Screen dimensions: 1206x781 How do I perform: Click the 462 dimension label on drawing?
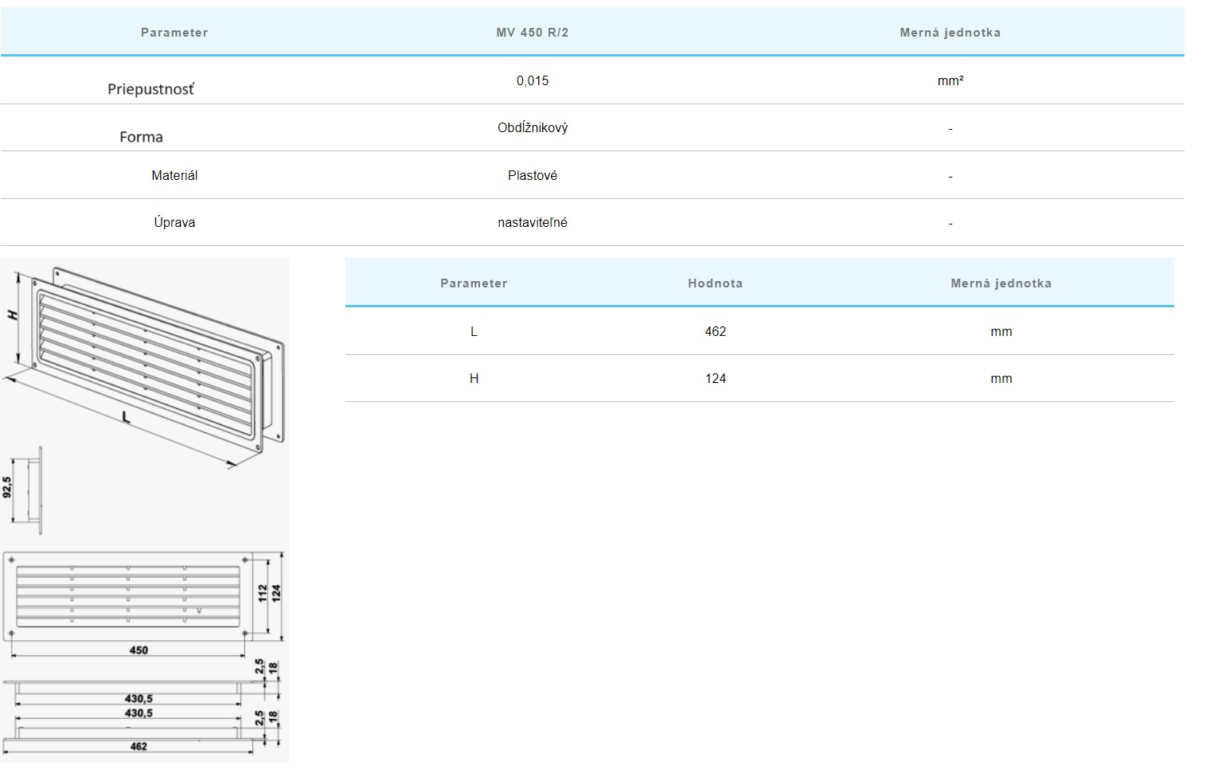139,747
